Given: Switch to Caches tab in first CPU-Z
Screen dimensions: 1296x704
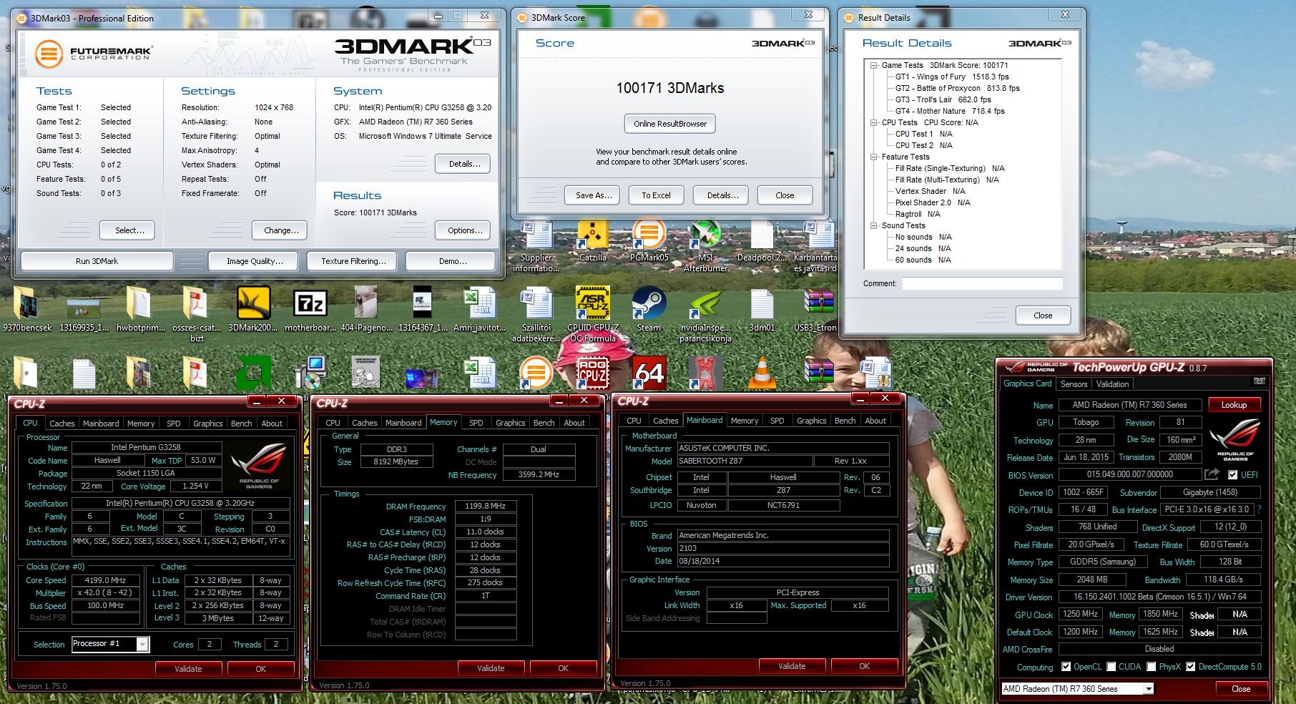Looking at the screenshot, I should (x=62, y=424).
